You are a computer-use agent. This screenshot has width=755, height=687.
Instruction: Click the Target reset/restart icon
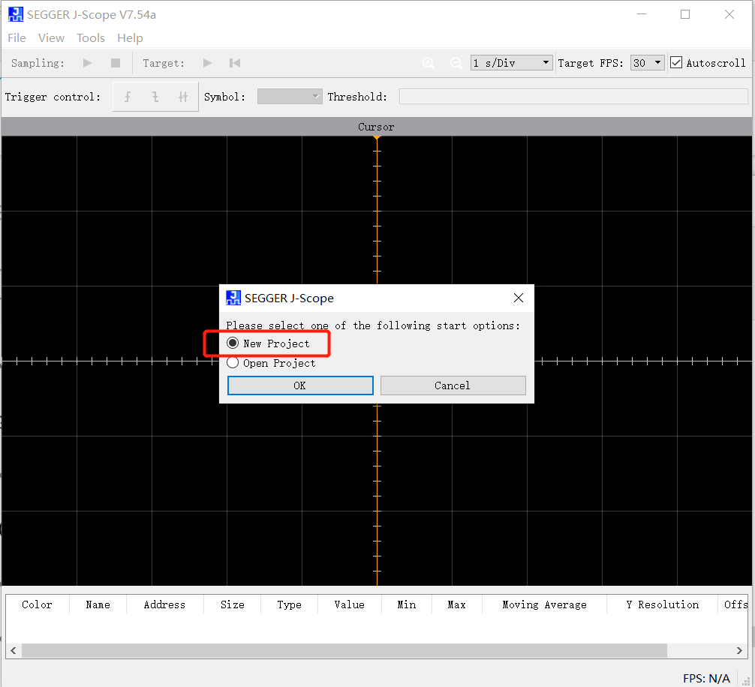[x=235, y=63]
